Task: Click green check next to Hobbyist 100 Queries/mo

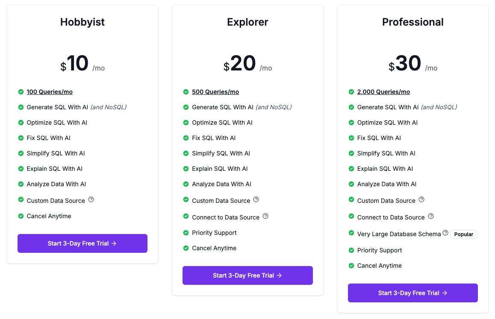Action: (21, 92)
